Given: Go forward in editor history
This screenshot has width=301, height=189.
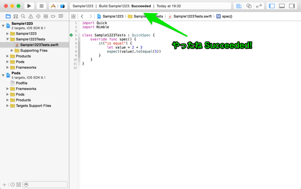Looking at the screenshot, I should tap(91, 16).
